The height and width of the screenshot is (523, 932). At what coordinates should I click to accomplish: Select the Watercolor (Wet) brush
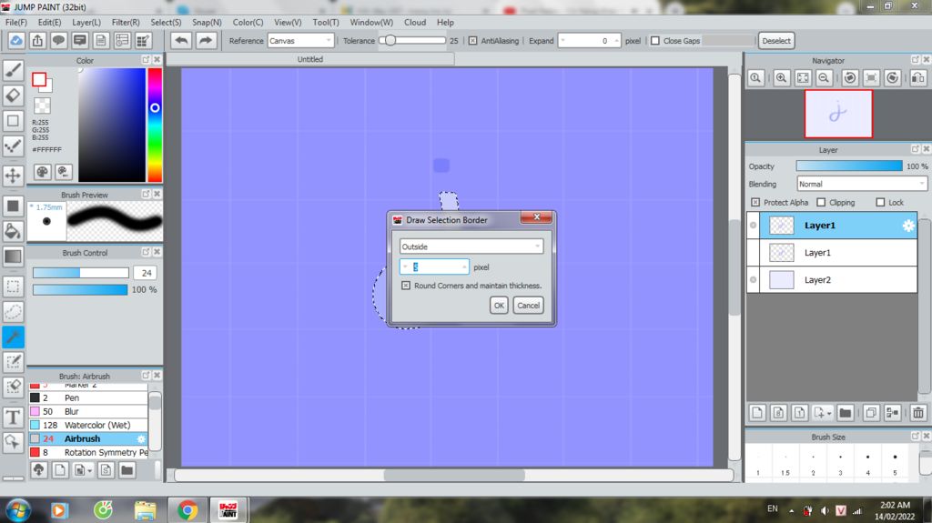click(x=88, y=425)
